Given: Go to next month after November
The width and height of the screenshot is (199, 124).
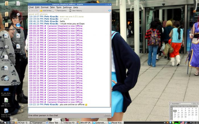Looking at the screenshot, I should point(180,104).
